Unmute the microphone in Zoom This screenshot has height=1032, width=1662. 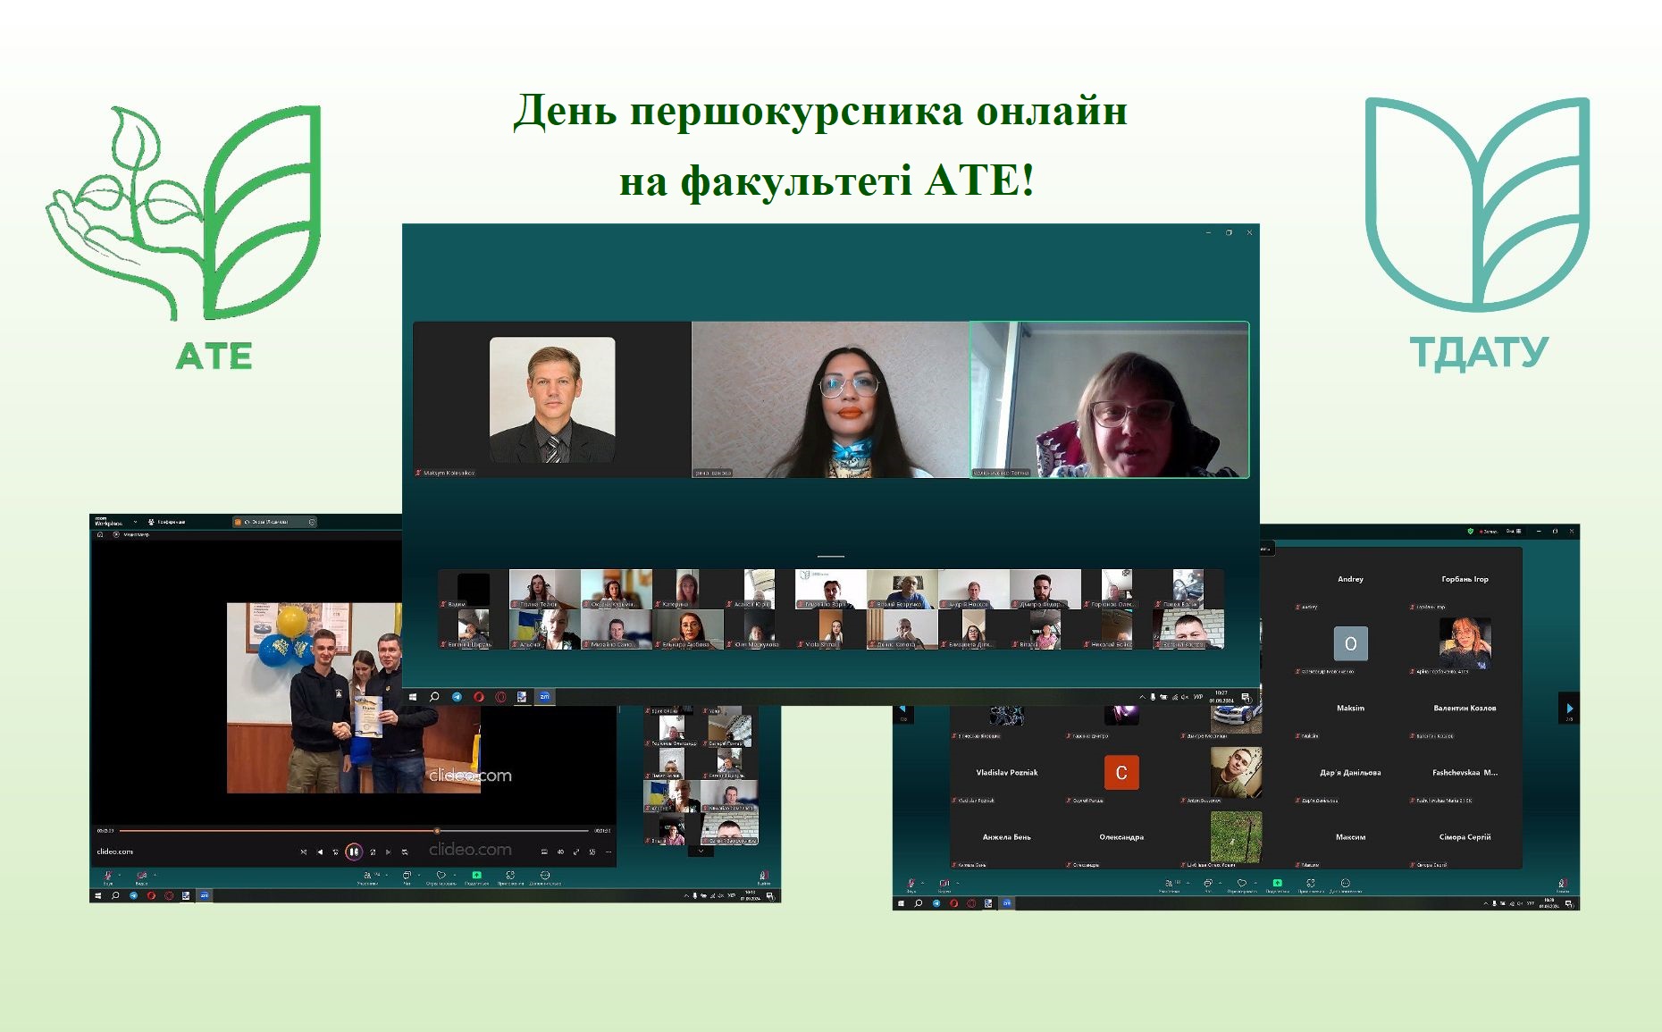107,875
